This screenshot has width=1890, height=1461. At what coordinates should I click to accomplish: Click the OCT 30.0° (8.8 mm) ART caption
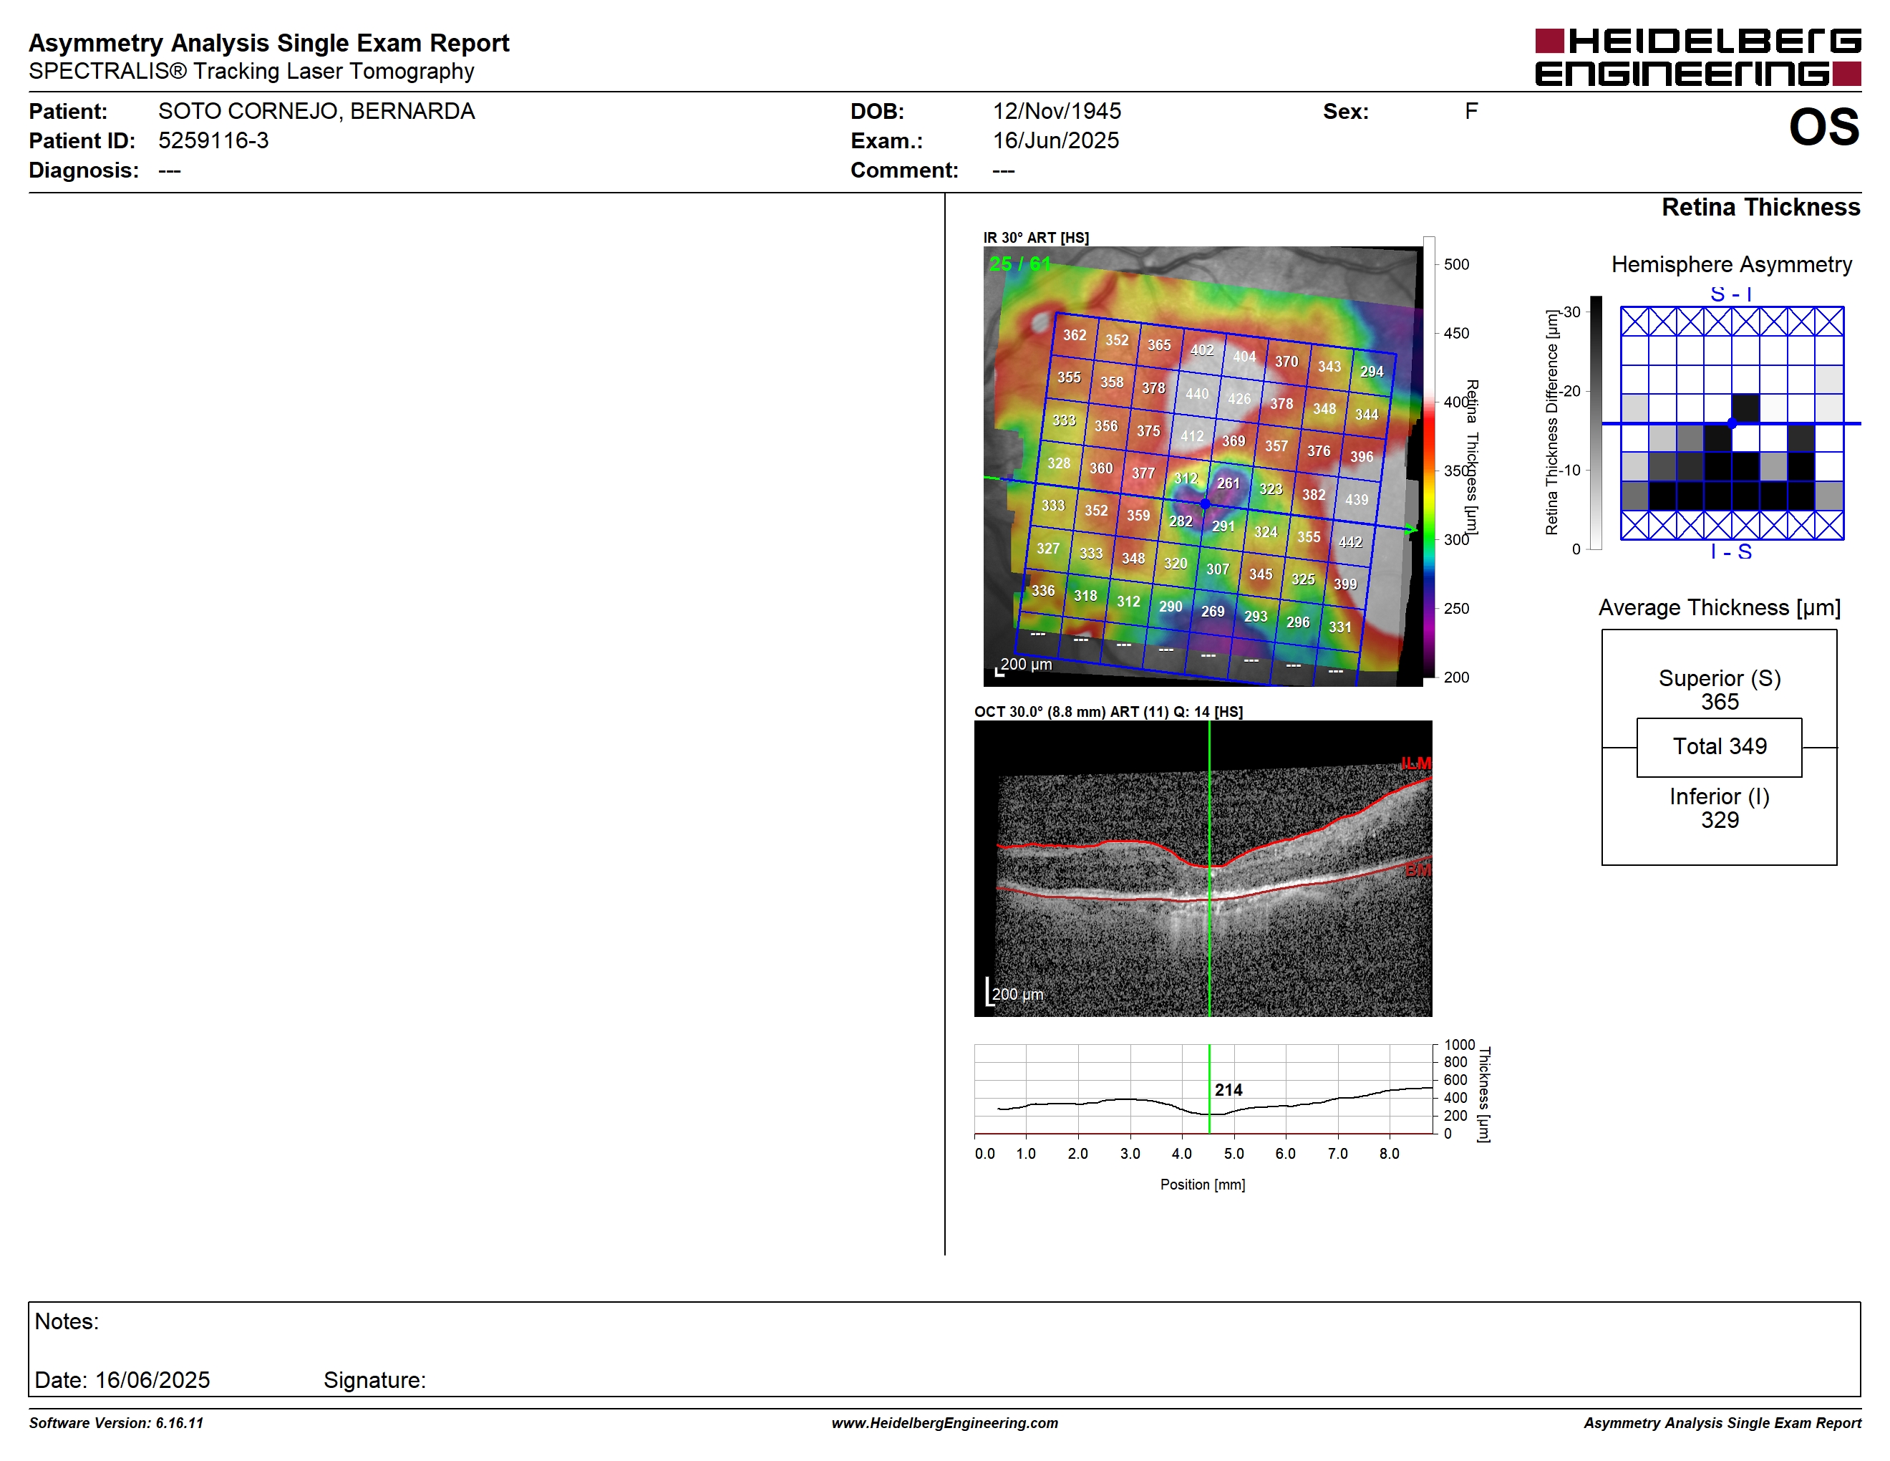coord(1108,713)
